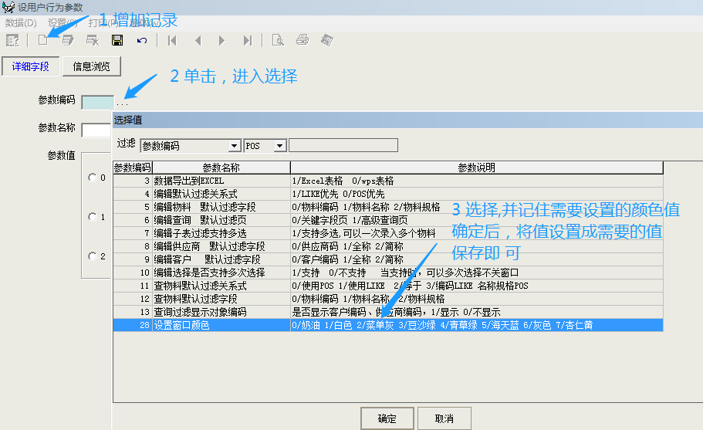Select radio button for value 2
Screen dimensions: 703x430
[x=93, y=256]
